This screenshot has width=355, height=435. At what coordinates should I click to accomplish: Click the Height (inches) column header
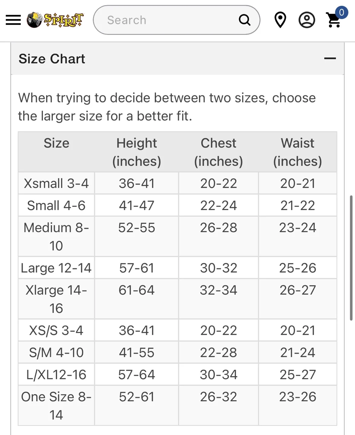pyautogui.click(x=137, y=152)
